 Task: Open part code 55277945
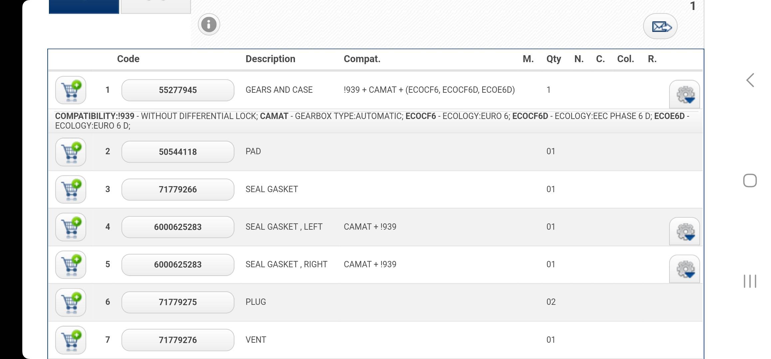click(178, 90)
